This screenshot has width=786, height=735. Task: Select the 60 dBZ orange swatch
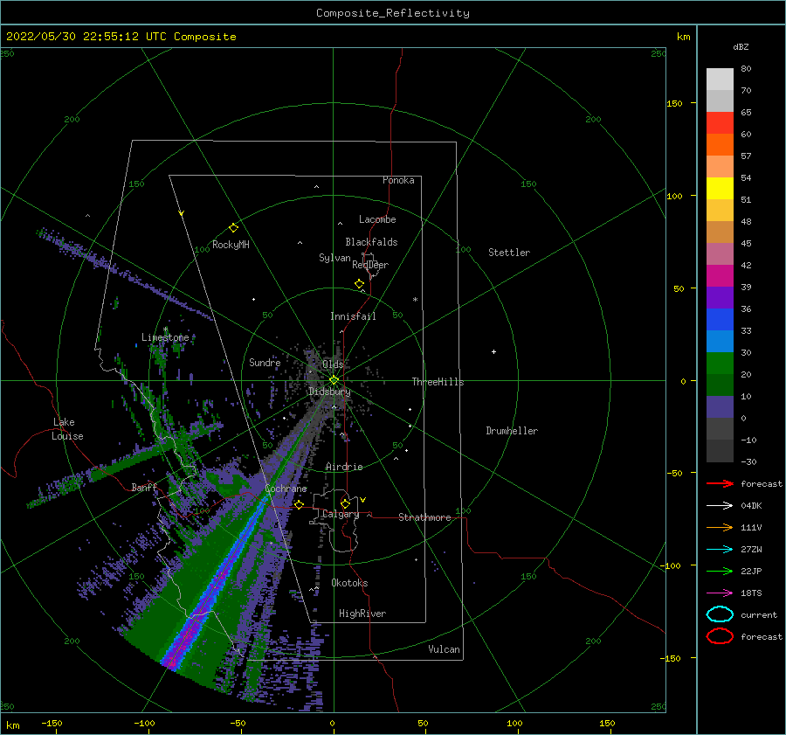click(x=720, y=144)
